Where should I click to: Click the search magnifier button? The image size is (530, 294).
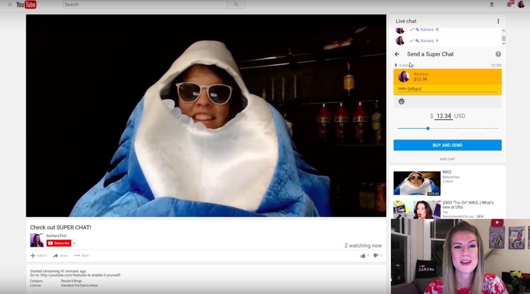236,4
